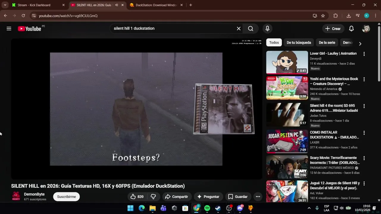This screenshot has width=381, height=214.
Task: Open a new browser tab
Action: pos(190,5)
